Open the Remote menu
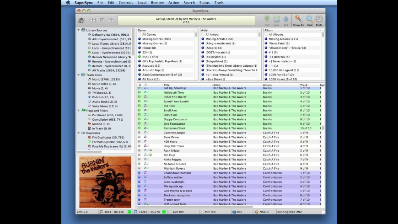398x224 pixels. 157,3
